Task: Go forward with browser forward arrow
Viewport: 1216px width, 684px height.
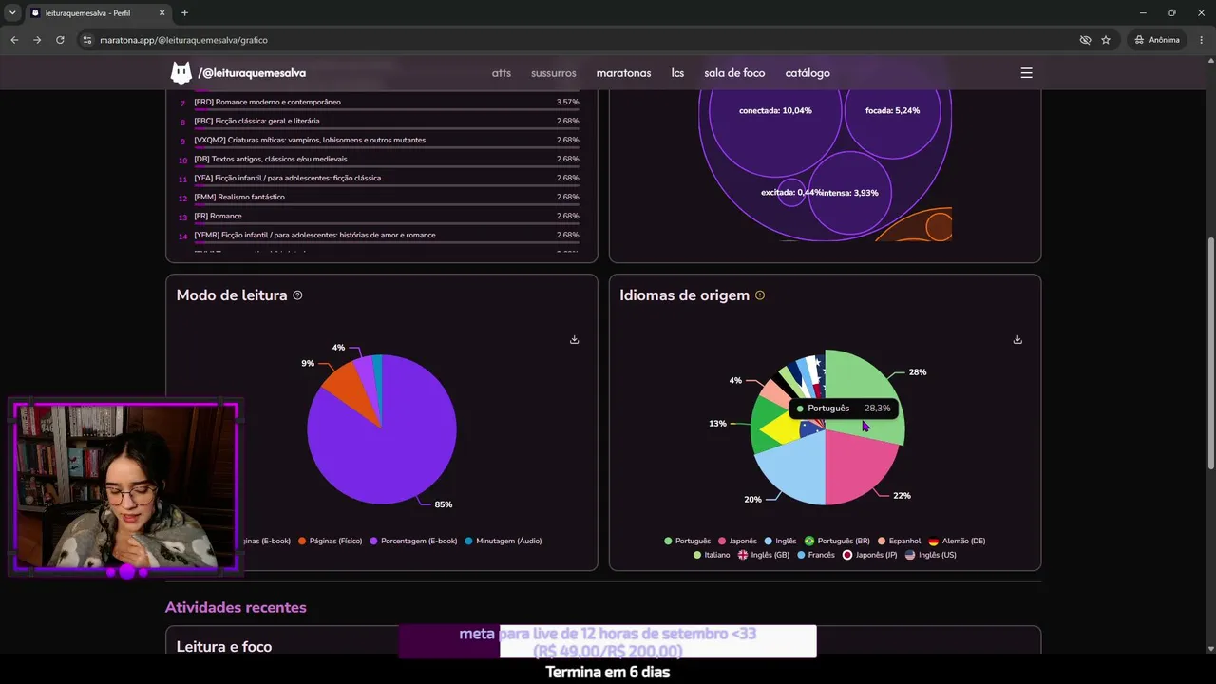Action: [x=37, y=40]
